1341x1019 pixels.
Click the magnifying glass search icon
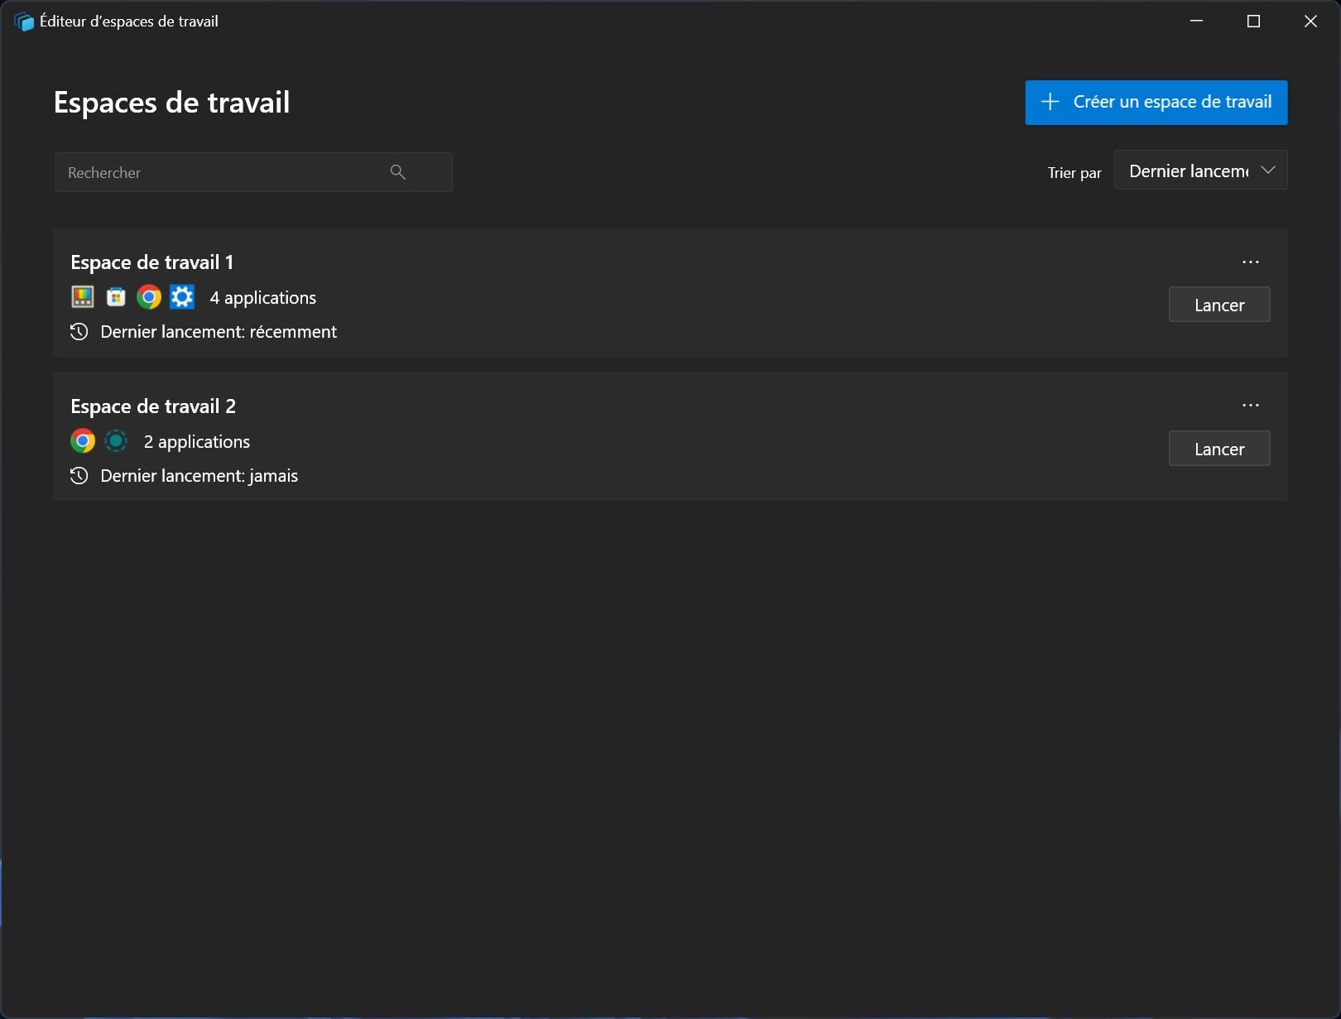coord(398,172)
